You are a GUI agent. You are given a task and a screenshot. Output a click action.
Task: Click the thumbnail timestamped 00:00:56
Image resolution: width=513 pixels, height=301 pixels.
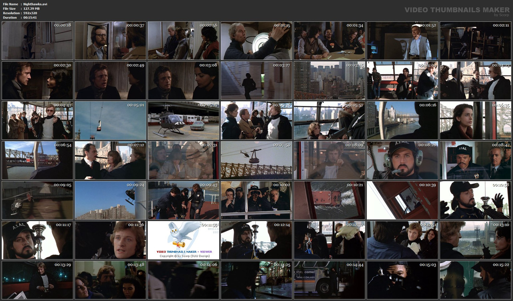coord(184,41)
